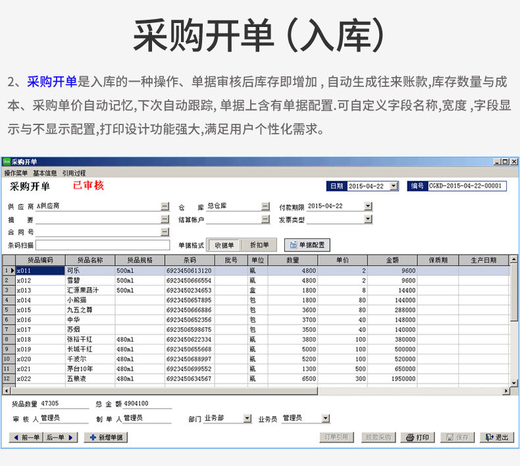The width and height of the screenshot is (520, 466).
Task: Click the 新增单据 button
Action: coord(106,438)
